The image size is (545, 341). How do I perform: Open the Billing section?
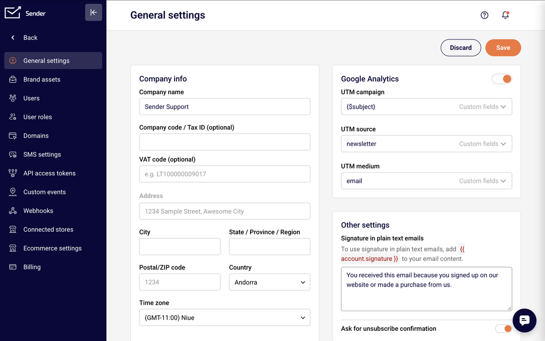pyautogui.click(x=53, y=267)
